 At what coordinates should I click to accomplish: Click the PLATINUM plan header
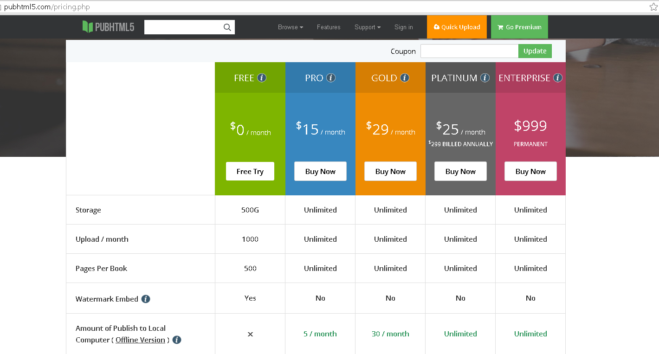pos(460,78)
